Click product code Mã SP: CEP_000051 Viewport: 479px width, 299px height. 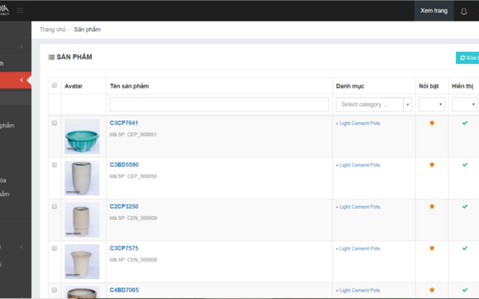(133, 135)
